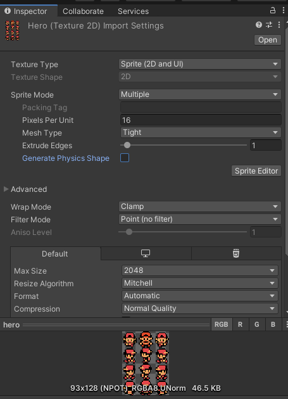The image size is (288, 399).
Task: Click the Hero Import Settings title
Action: coord(96,26)
